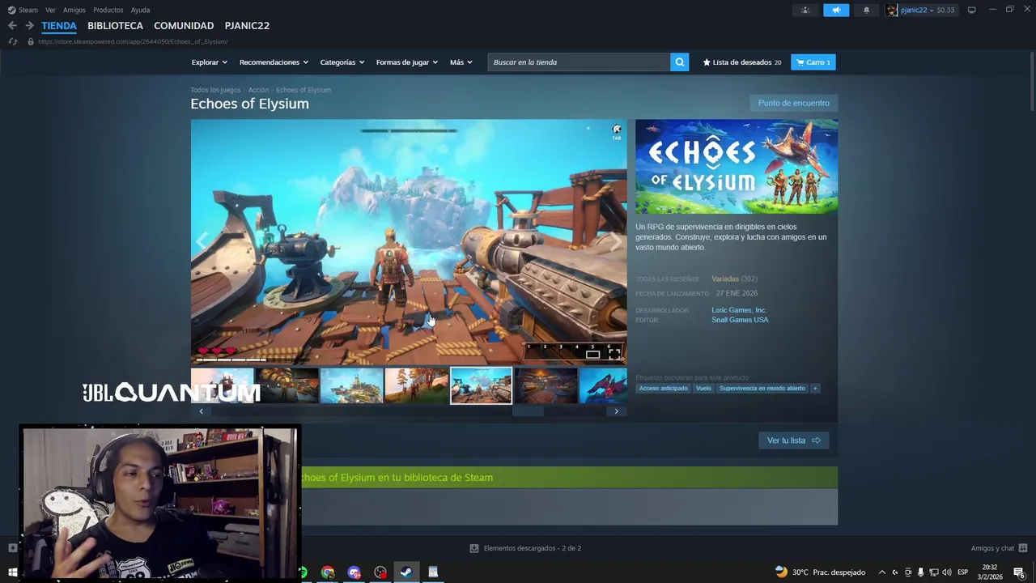Reload the page using the refresh icon
Screen dimensions: 1036x583
coord(12,41)
